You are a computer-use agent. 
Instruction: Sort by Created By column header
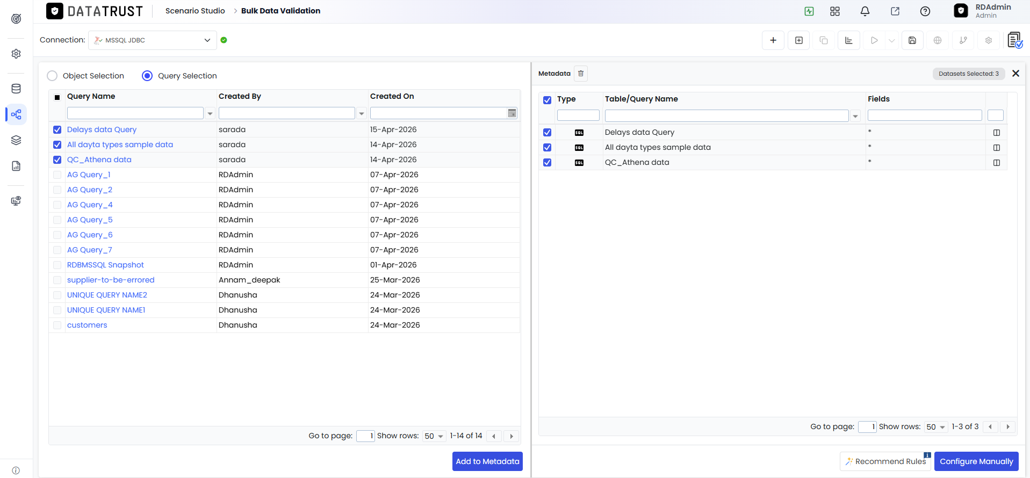240,96
